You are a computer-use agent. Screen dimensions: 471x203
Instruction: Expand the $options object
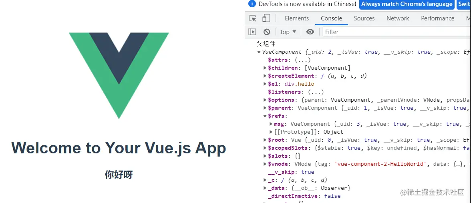point(265,100)
